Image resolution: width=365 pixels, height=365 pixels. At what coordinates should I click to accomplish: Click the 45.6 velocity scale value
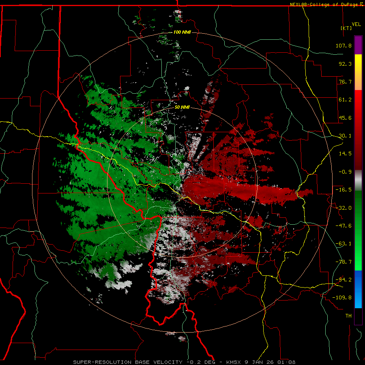point(345,118)
